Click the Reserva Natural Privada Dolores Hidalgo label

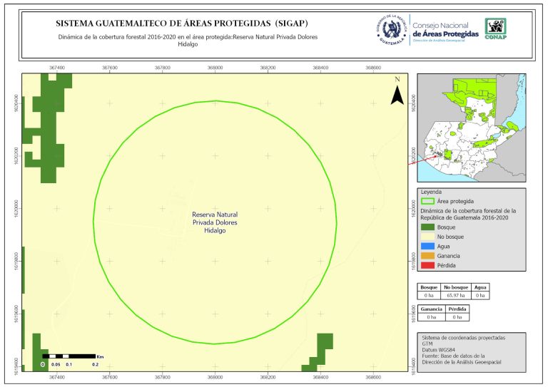(215, 222)
